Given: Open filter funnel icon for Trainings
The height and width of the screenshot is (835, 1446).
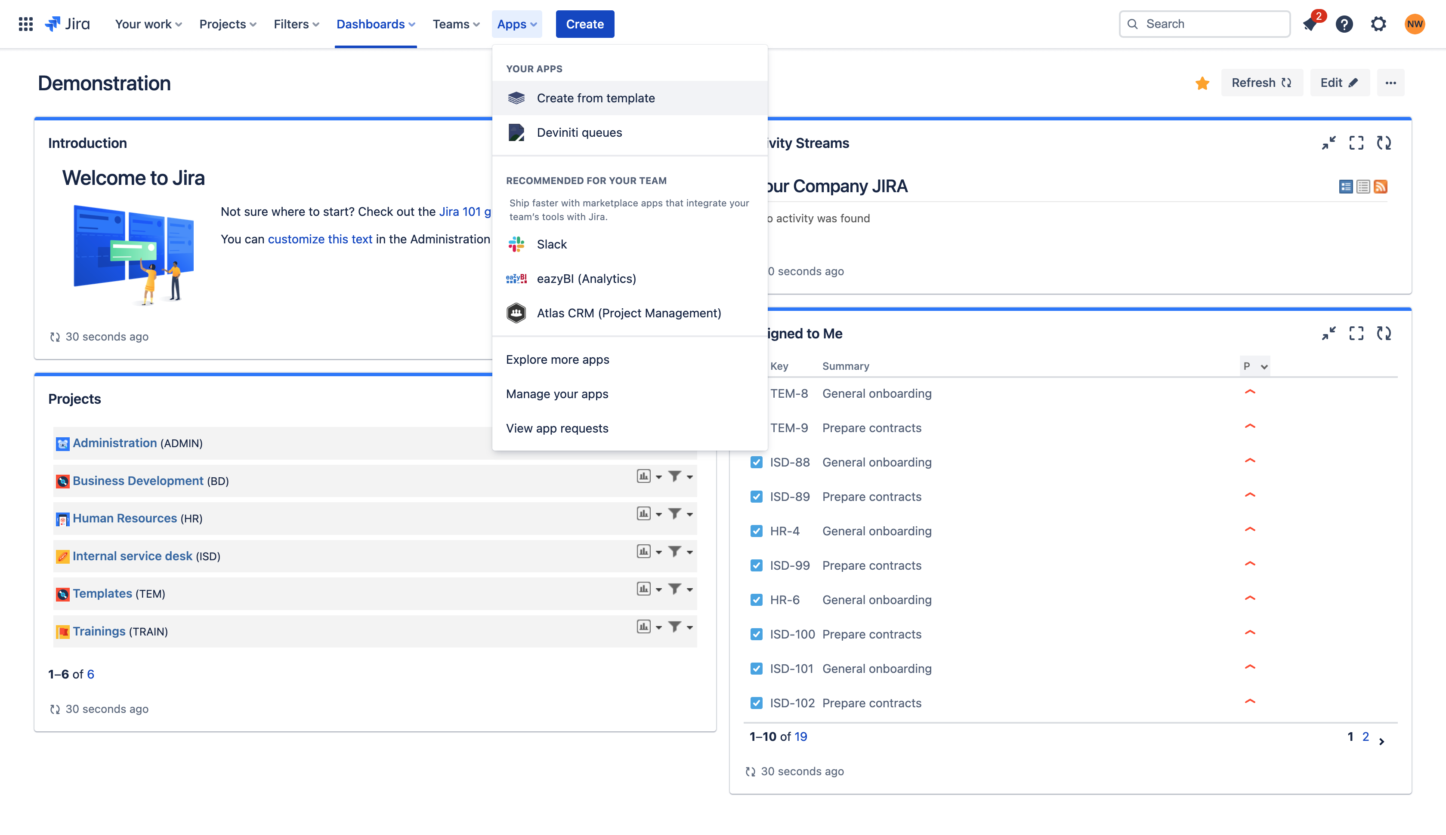Looking at the screenshot, I should point(675,626).
